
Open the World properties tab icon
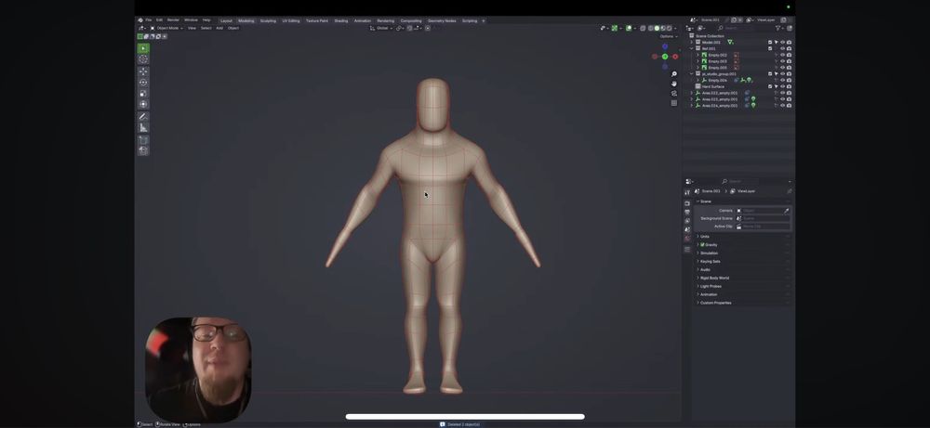coord(687,239)
